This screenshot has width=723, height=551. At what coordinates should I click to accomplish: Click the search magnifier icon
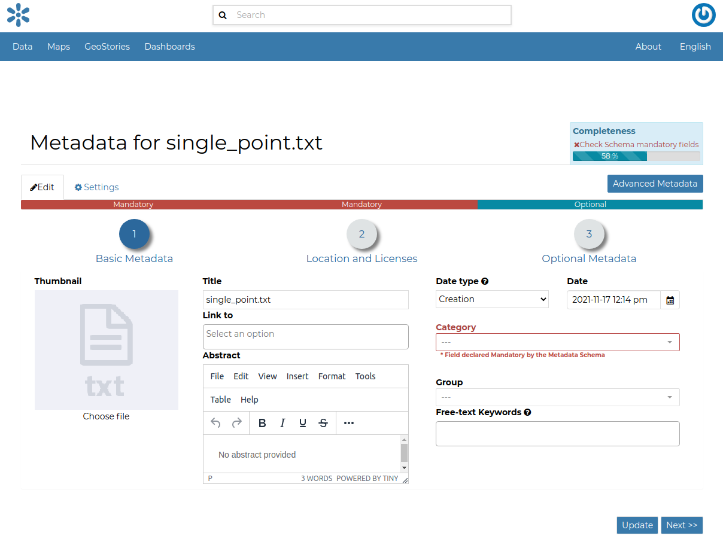[x=223, y=14]
